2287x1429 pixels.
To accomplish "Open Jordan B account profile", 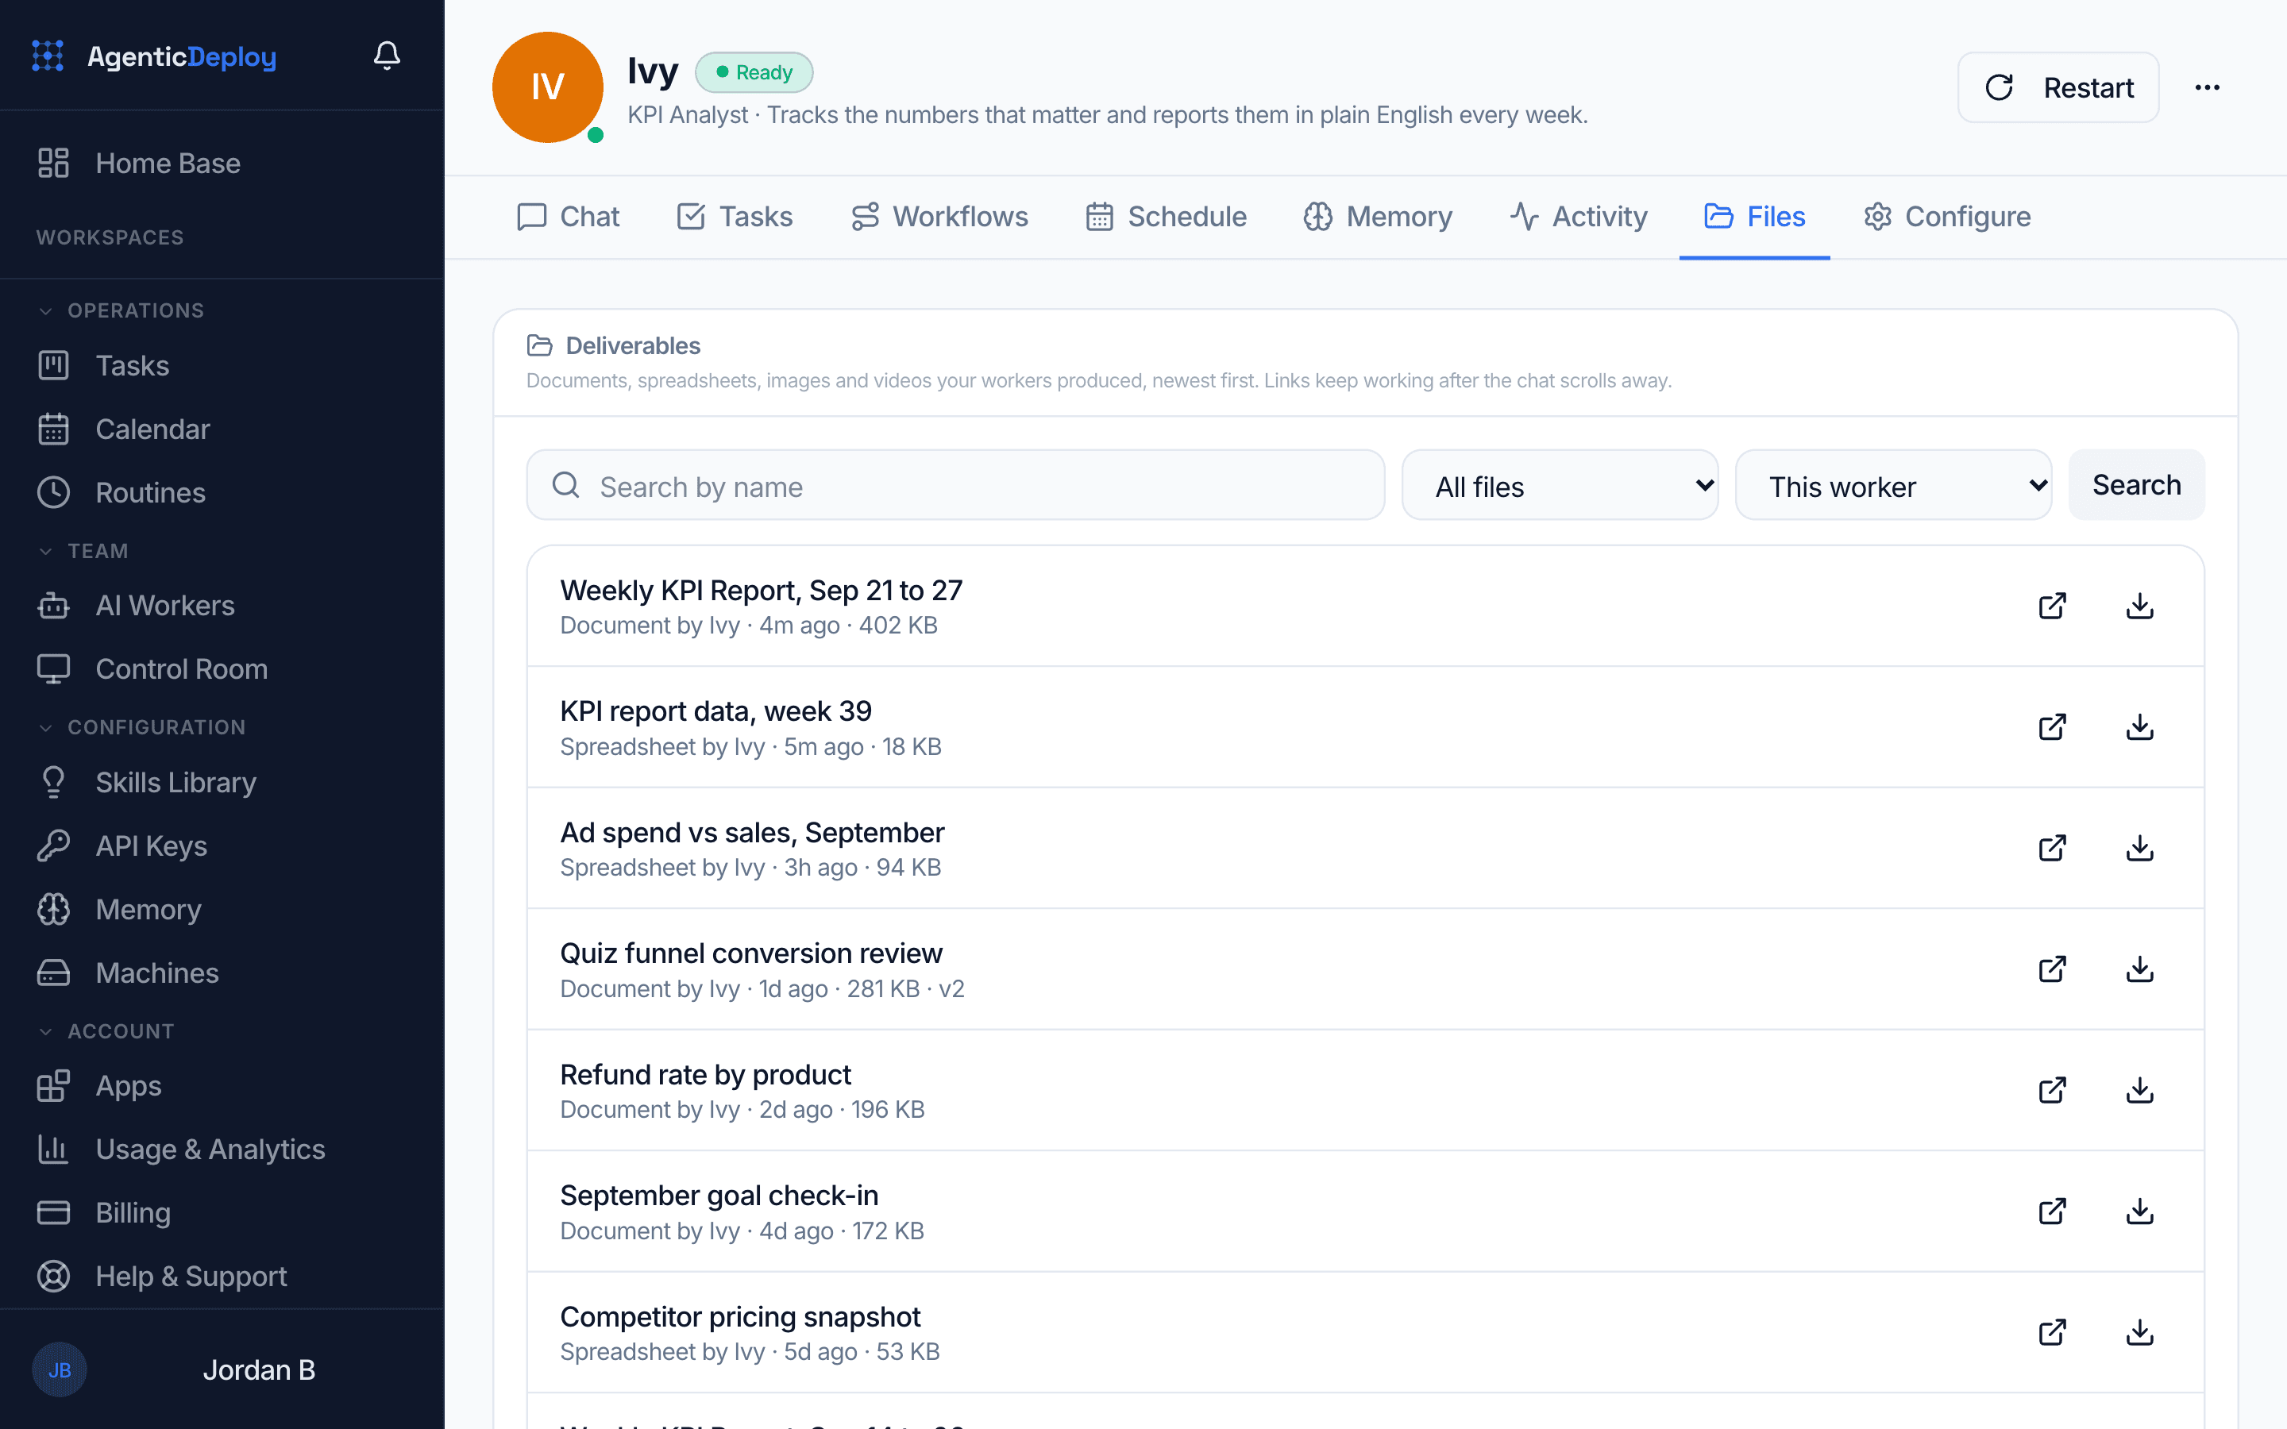I will click(222, 1369).
